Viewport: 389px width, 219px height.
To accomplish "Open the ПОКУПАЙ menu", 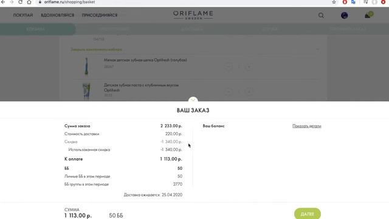I will [23, 15].
